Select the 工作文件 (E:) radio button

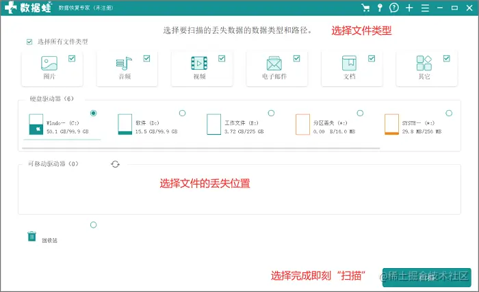271,114
